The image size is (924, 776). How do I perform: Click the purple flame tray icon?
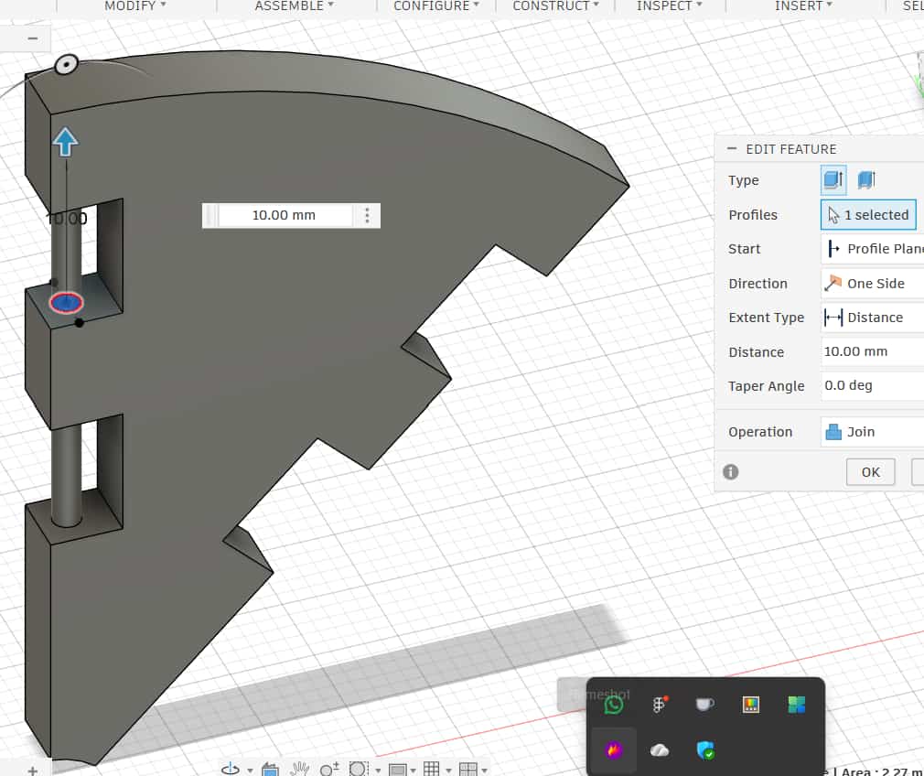pyautogui.click(x=614, y=750)
